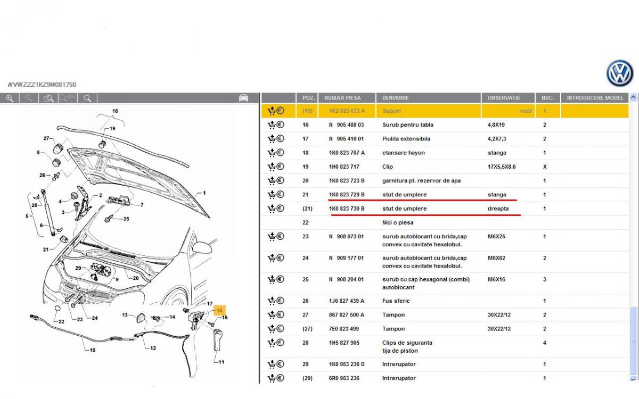The height and width of the screenshot is (399, 639).
Task: Show euro price for garnitura pt. rezervor
Action: coord(280,180)
